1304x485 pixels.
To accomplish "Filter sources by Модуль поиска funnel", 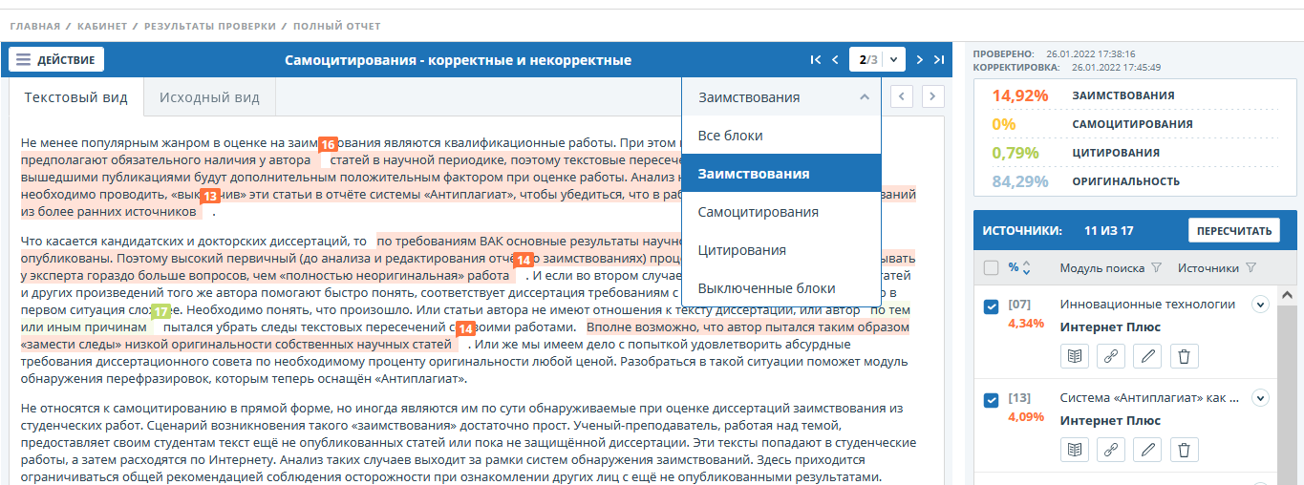I will [x=1155, y=268].
